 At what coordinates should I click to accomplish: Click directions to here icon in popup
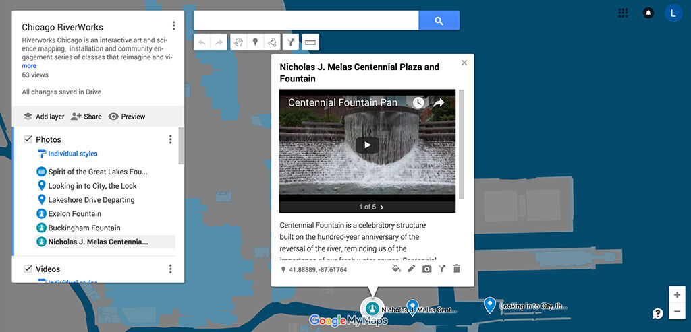pyautogui.click(x=441, y=268)
